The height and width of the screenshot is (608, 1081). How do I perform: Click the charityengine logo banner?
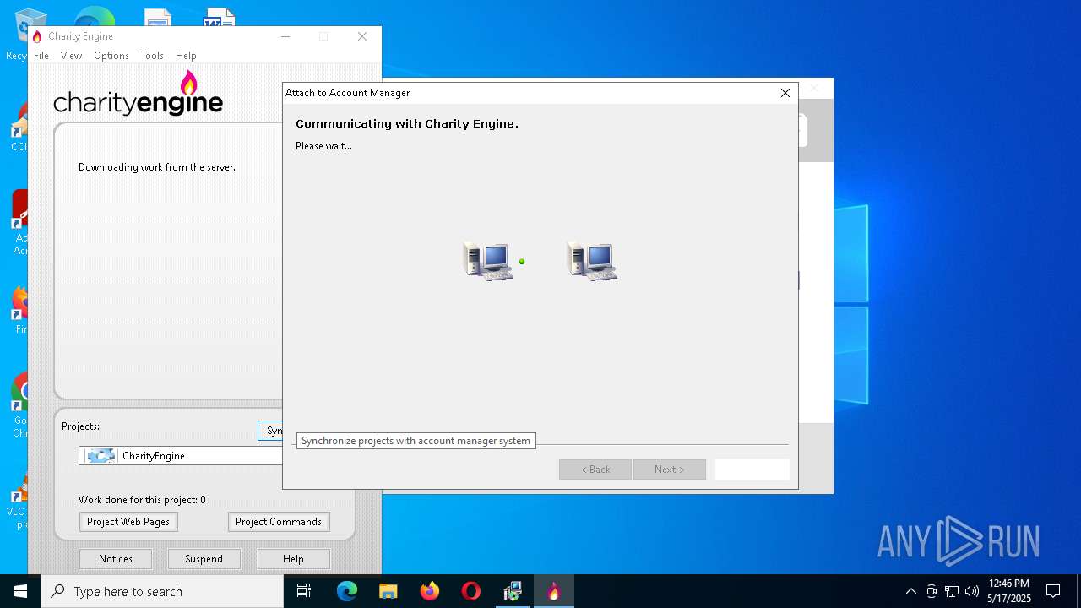click(x=139, y=93)
